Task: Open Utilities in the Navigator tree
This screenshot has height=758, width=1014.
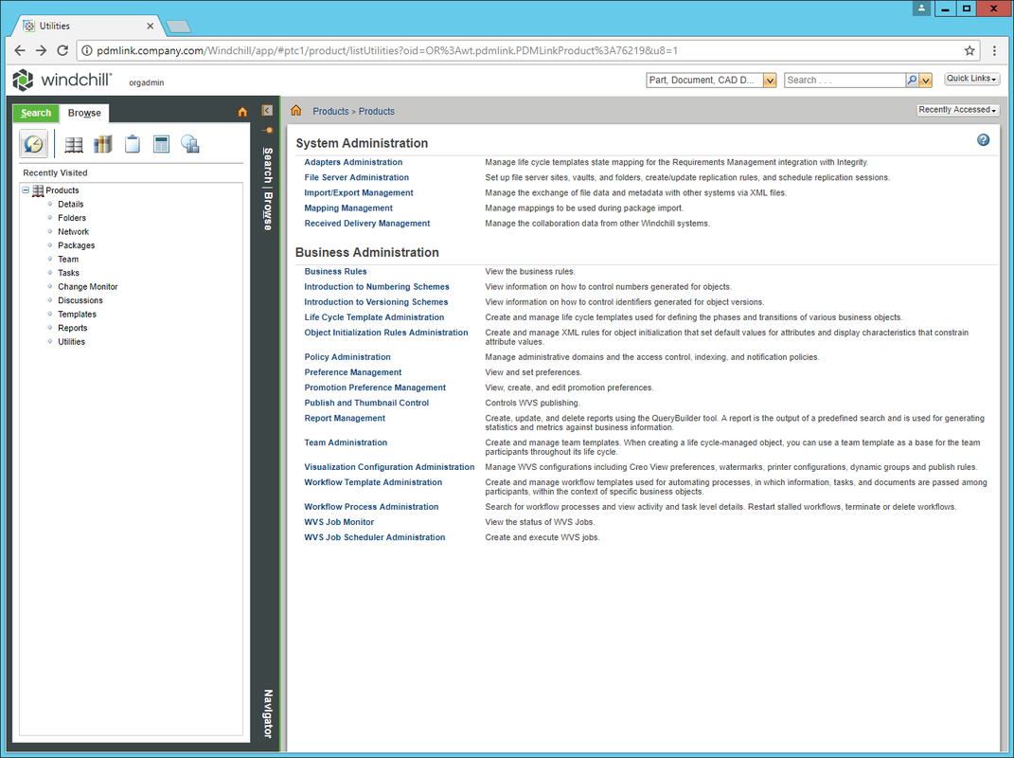Action: (x=71, y=342)
